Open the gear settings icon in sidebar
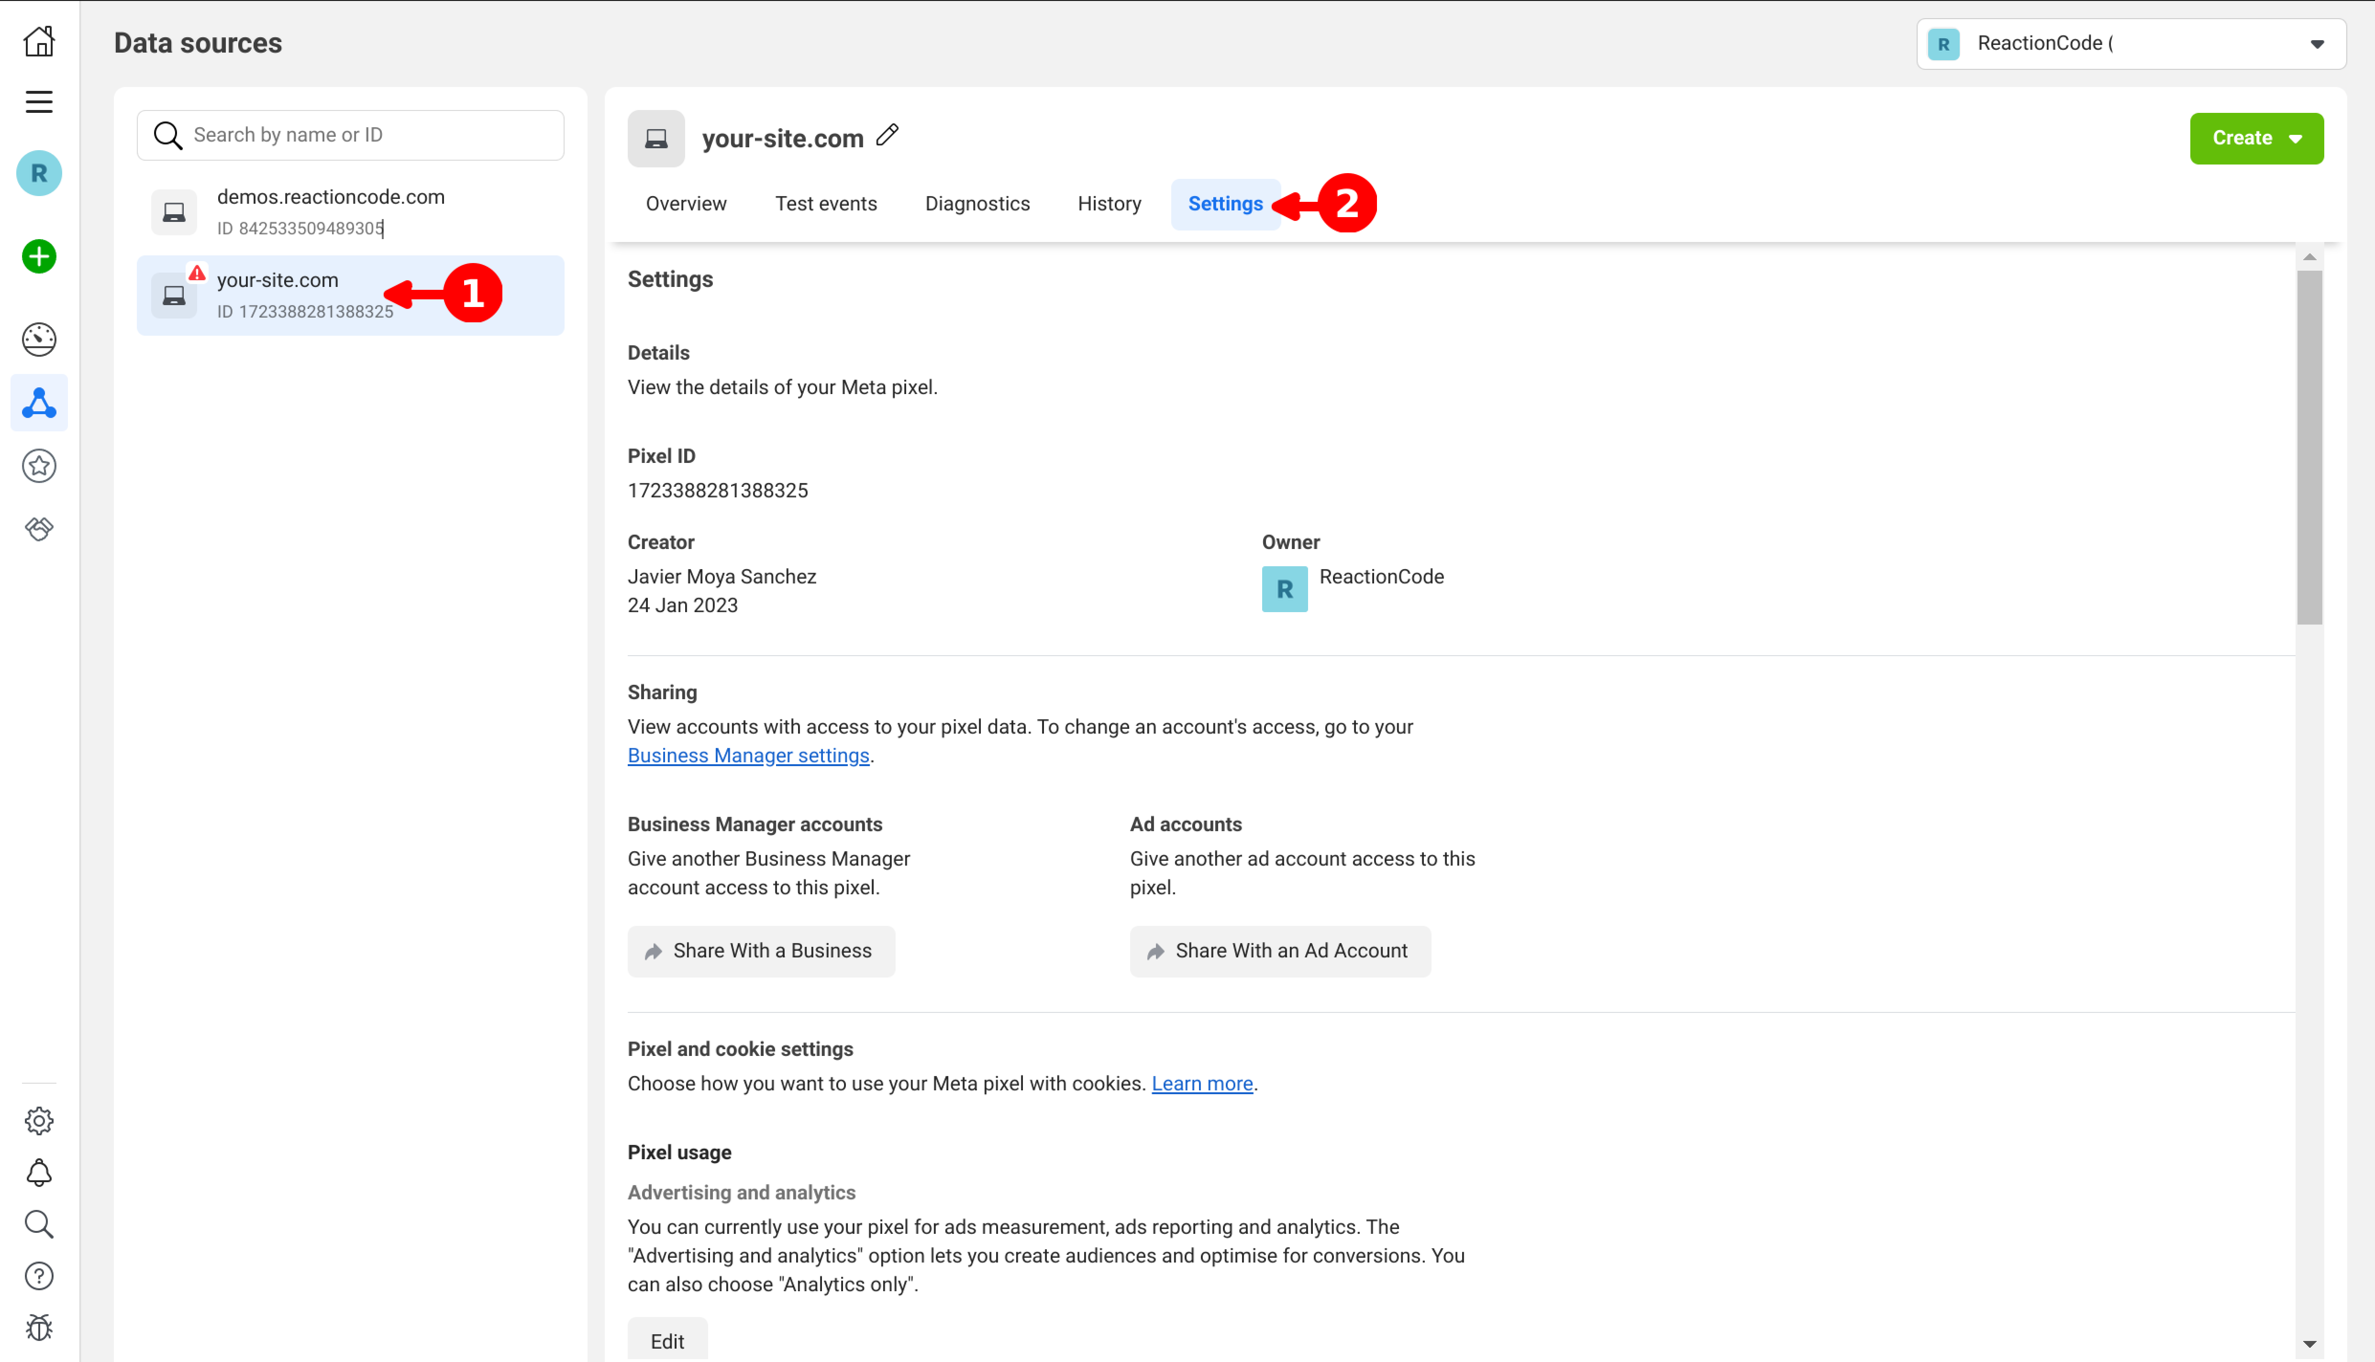Screen dimensions: 2375x1362 click(38, 1120)
